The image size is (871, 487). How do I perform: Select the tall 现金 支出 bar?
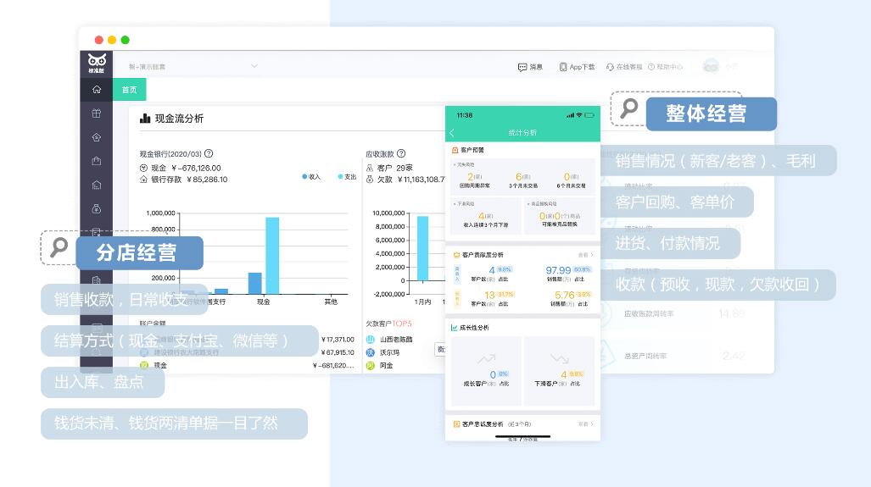(x=272, y=255)
